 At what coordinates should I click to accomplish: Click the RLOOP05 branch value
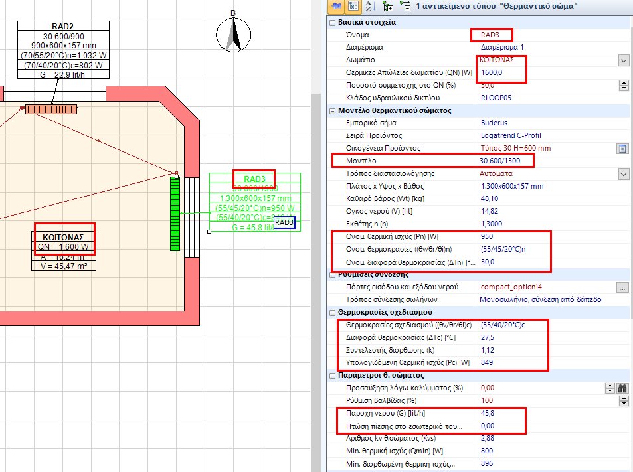point(496,98)
